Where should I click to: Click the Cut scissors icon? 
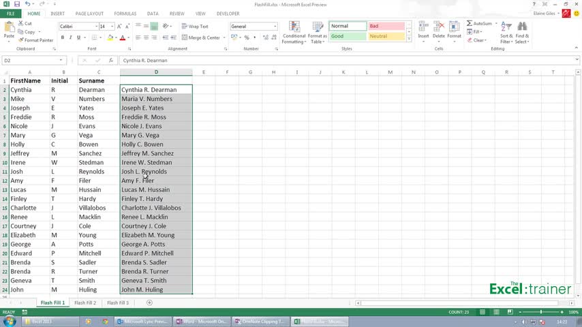click(20, 23)
